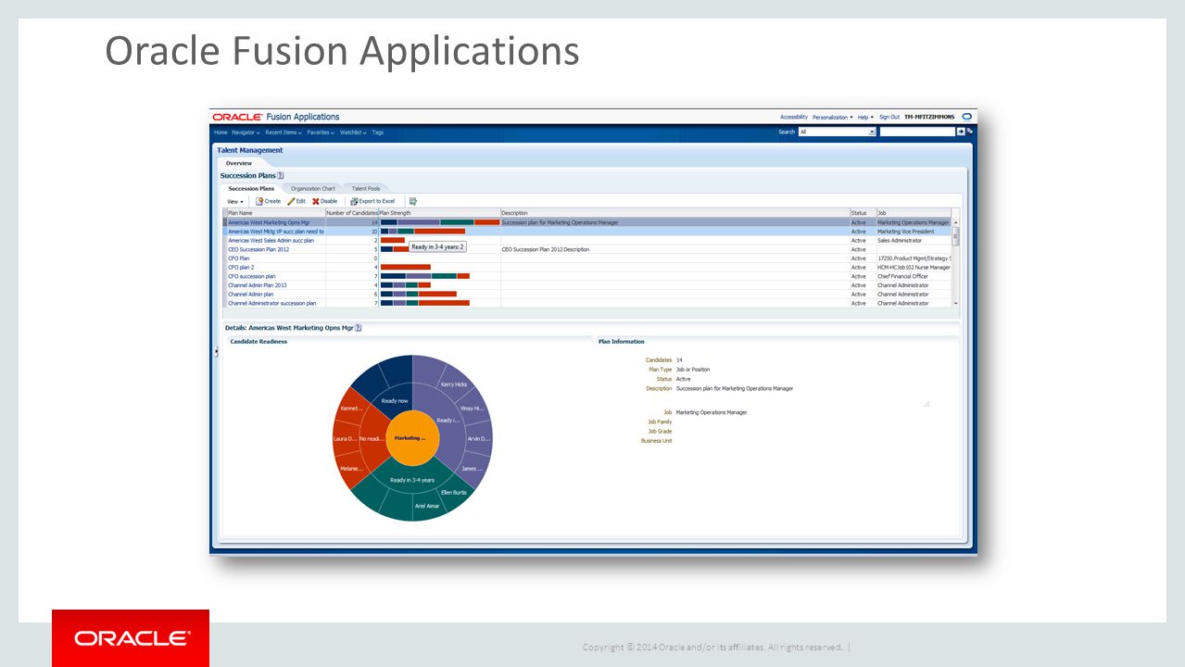This screenshot has width=1185, height=667.
Task: Open the View dropdown menu
Action: [x=235, y=201]
